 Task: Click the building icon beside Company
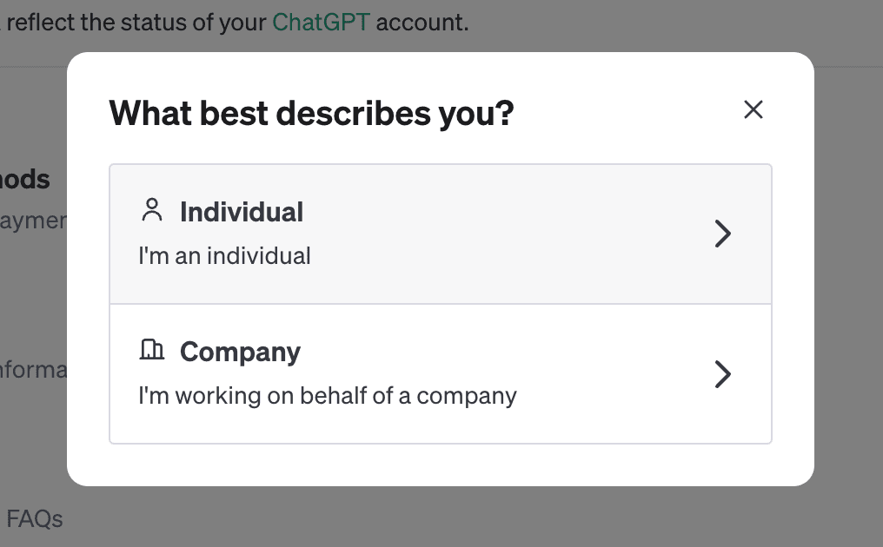[151, 349]
